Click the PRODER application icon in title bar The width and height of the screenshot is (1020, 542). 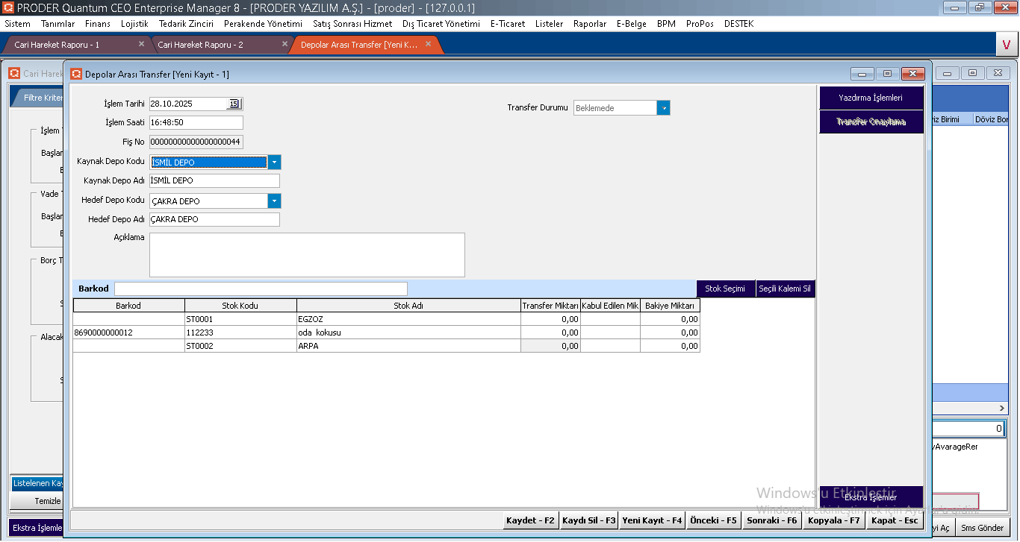point(7,7)
